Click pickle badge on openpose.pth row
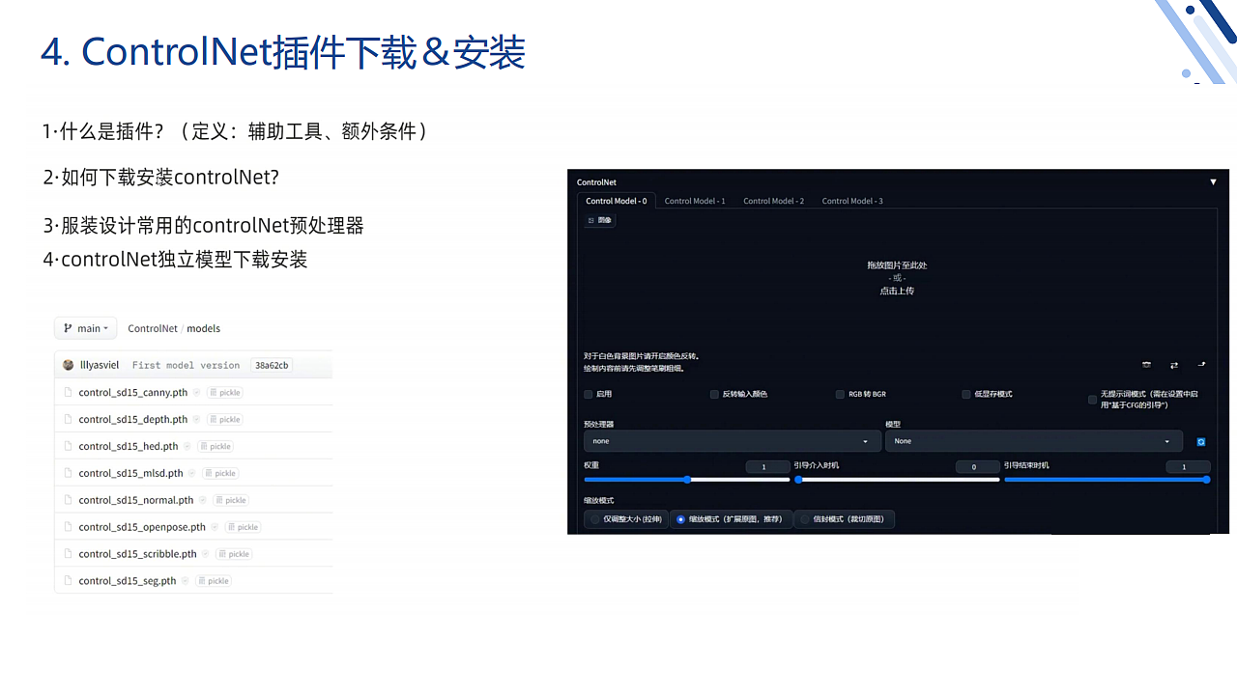Viewport: 1237px width, 695px height. (x=244, y=527)
